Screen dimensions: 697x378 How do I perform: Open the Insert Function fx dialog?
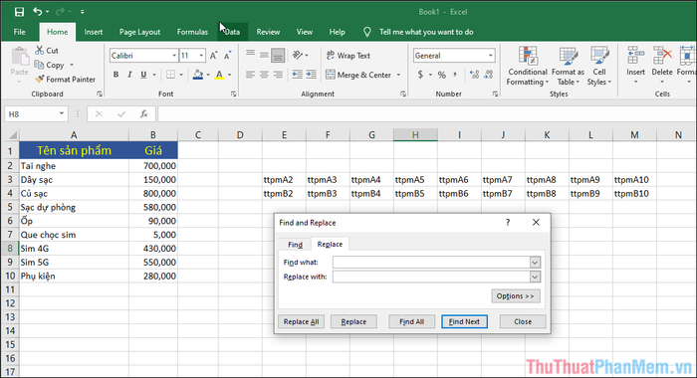(x=143, y=114)
